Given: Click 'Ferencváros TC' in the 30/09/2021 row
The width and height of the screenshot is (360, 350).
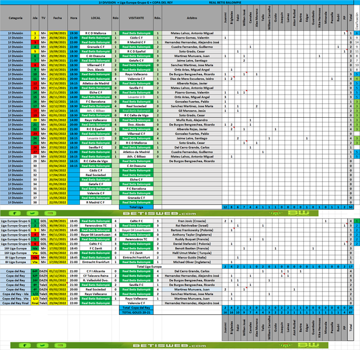Looking at the screenshot, I should point(96,226).
